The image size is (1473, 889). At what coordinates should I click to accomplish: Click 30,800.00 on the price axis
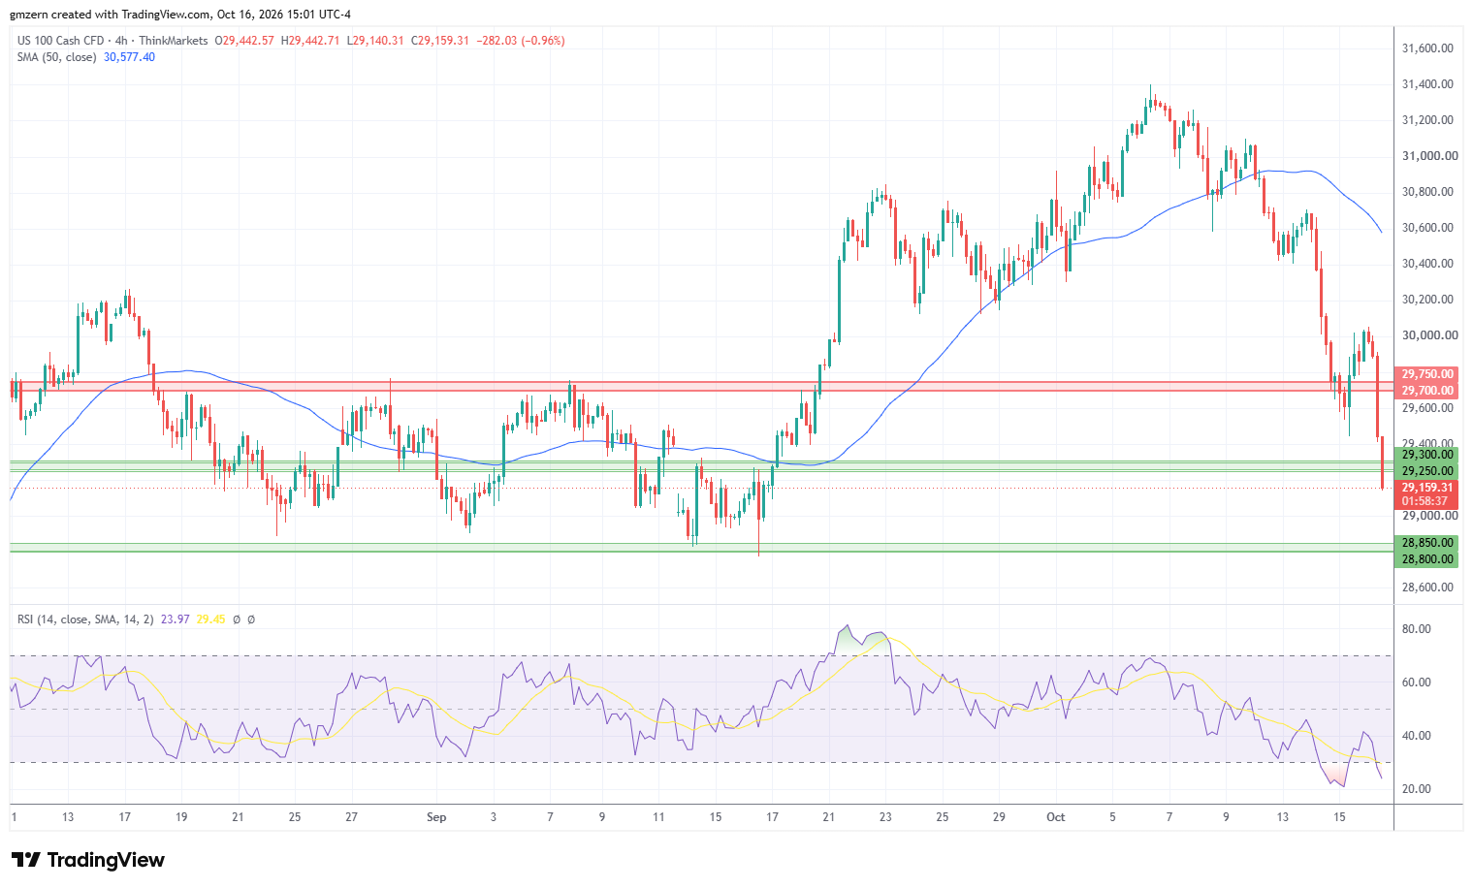click(1427, 192)
